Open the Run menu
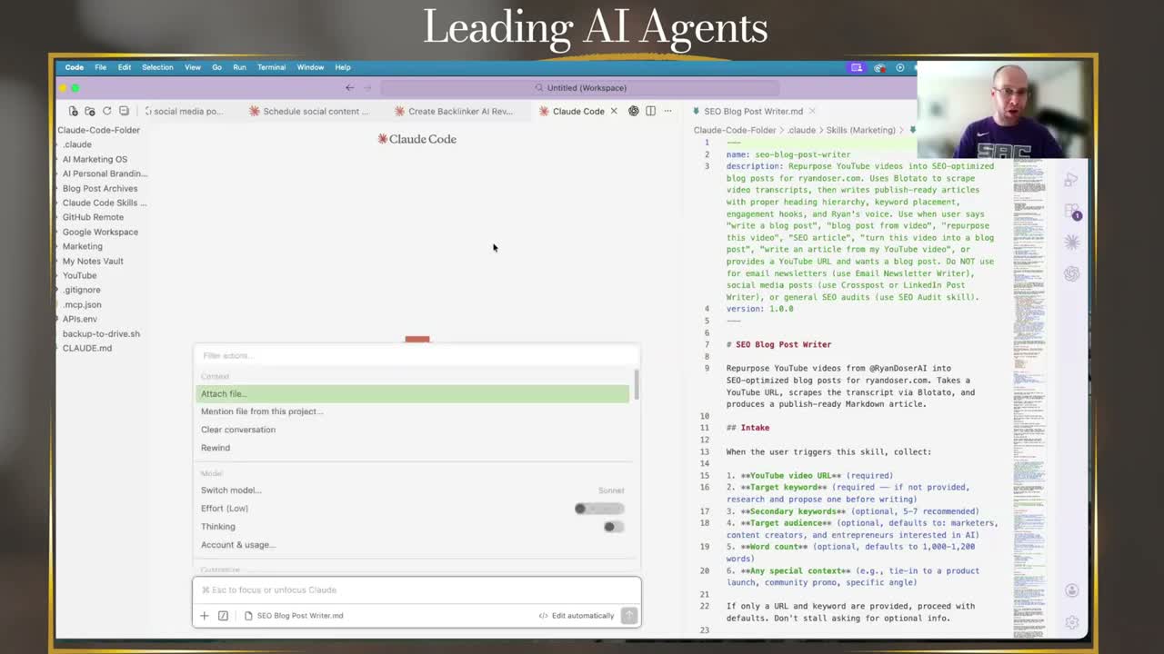 tap(239, 67)
